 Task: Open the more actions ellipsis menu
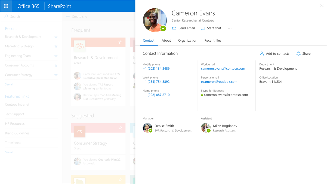click(229, 28)
